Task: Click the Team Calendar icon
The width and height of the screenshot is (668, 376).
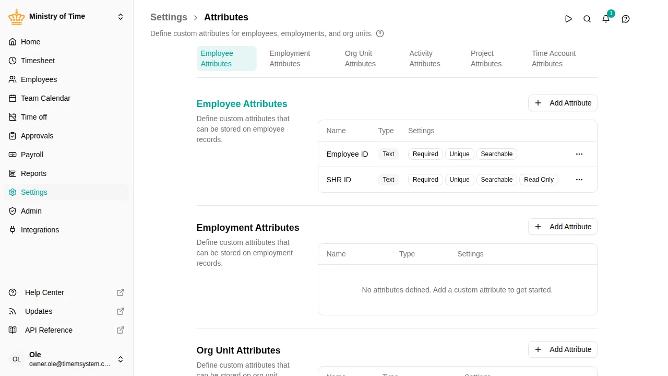Action: coord(13,98)
